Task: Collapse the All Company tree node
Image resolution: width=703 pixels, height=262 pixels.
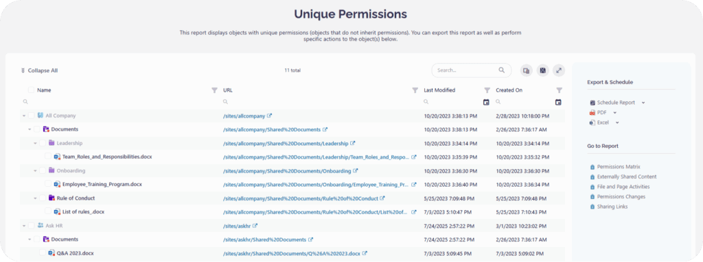Action: tap(24, 116)
